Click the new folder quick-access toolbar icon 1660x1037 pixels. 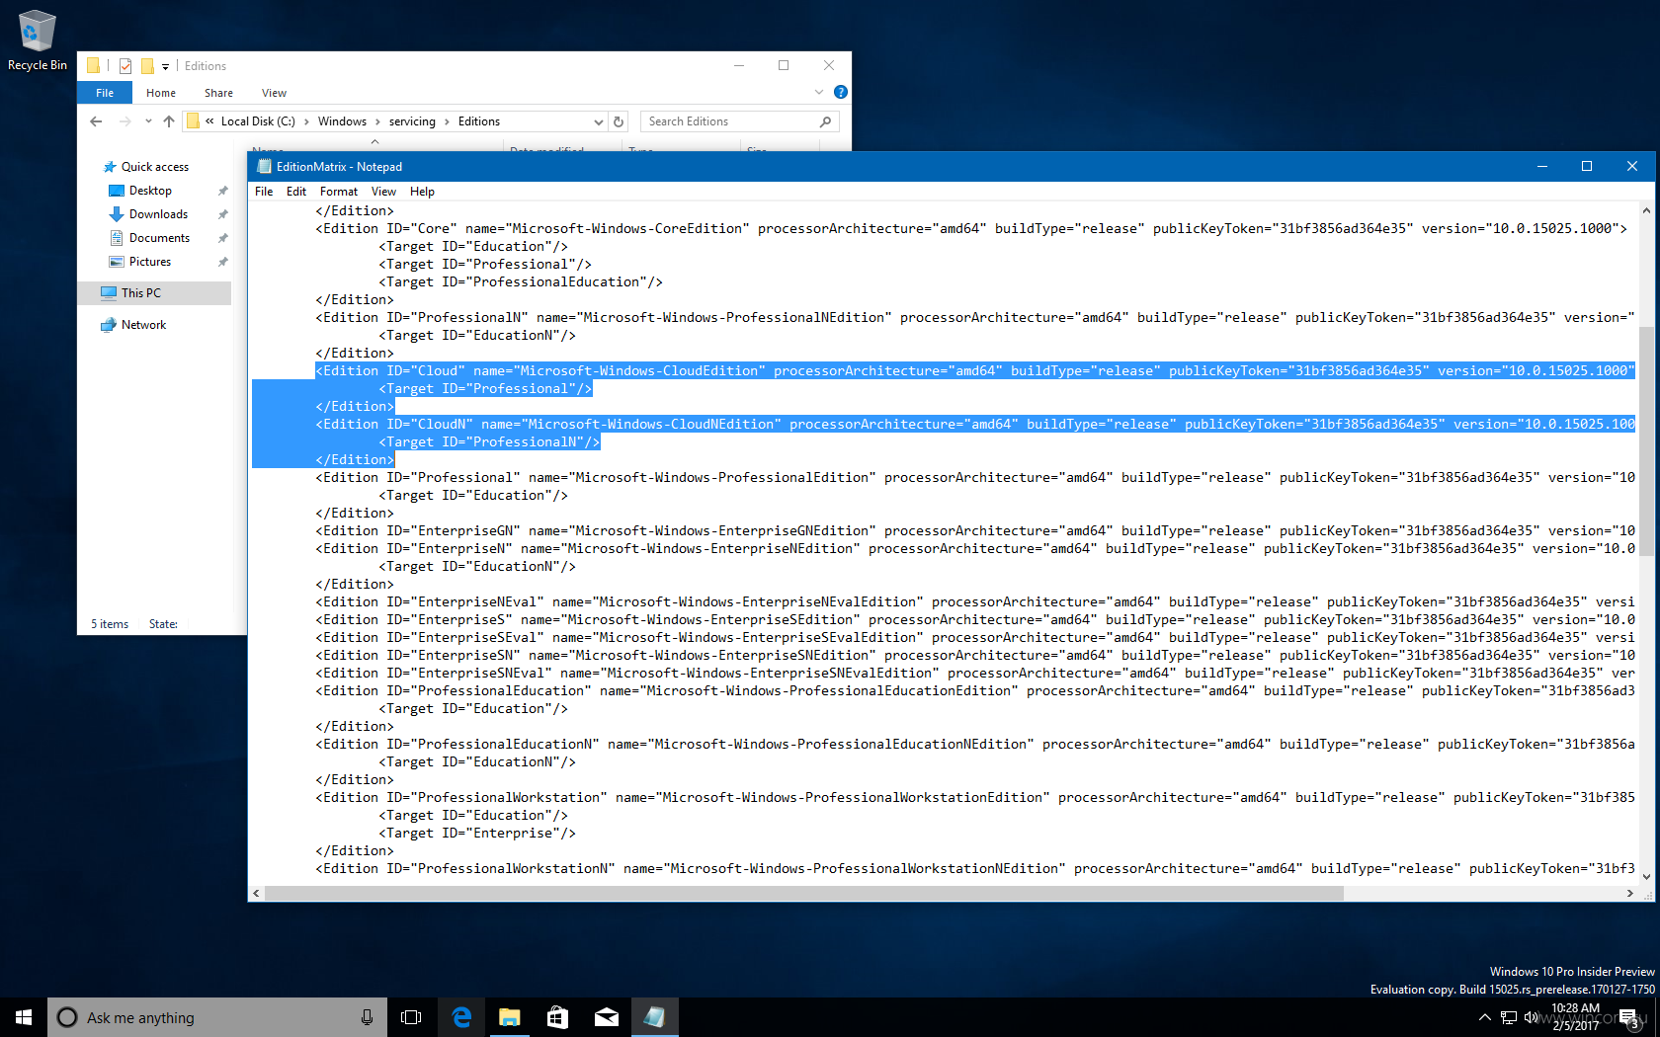tap(146, 66)
